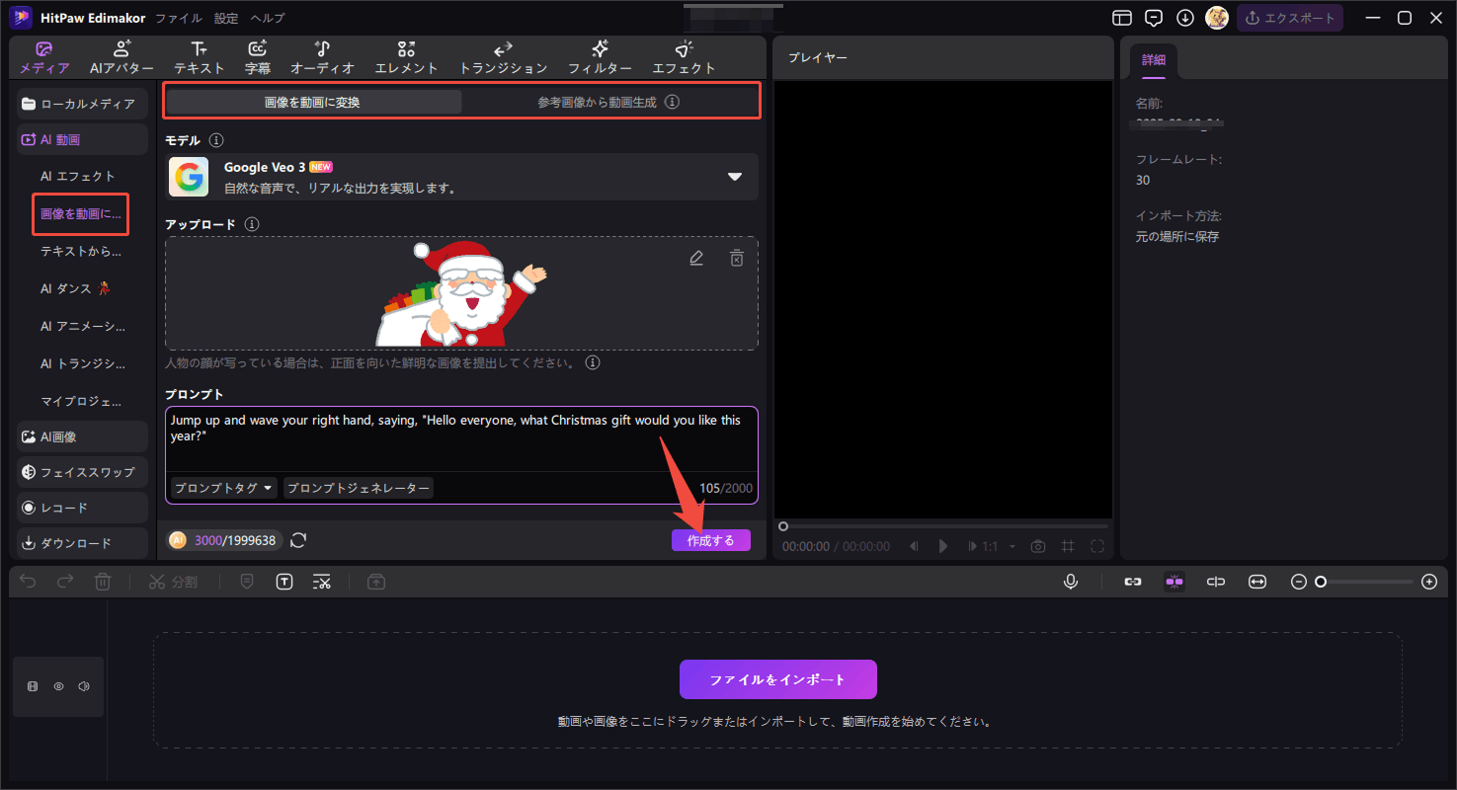This screenshot has width=1457, height=790.
Task: Step to previous frame in player
Action: 914,546
